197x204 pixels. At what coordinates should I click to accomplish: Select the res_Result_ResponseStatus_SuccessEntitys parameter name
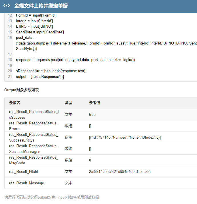(33, 138)
